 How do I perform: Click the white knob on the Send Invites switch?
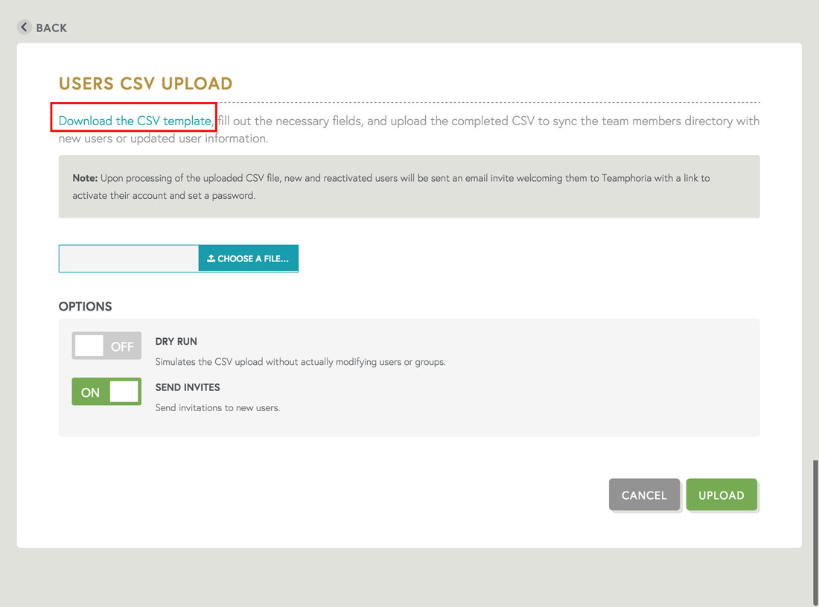point(124,392)
